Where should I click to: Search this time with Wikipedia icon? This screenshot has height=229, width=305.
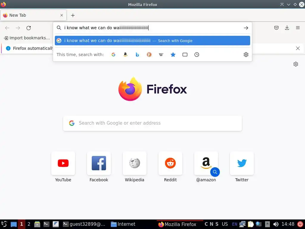point(161,55)
